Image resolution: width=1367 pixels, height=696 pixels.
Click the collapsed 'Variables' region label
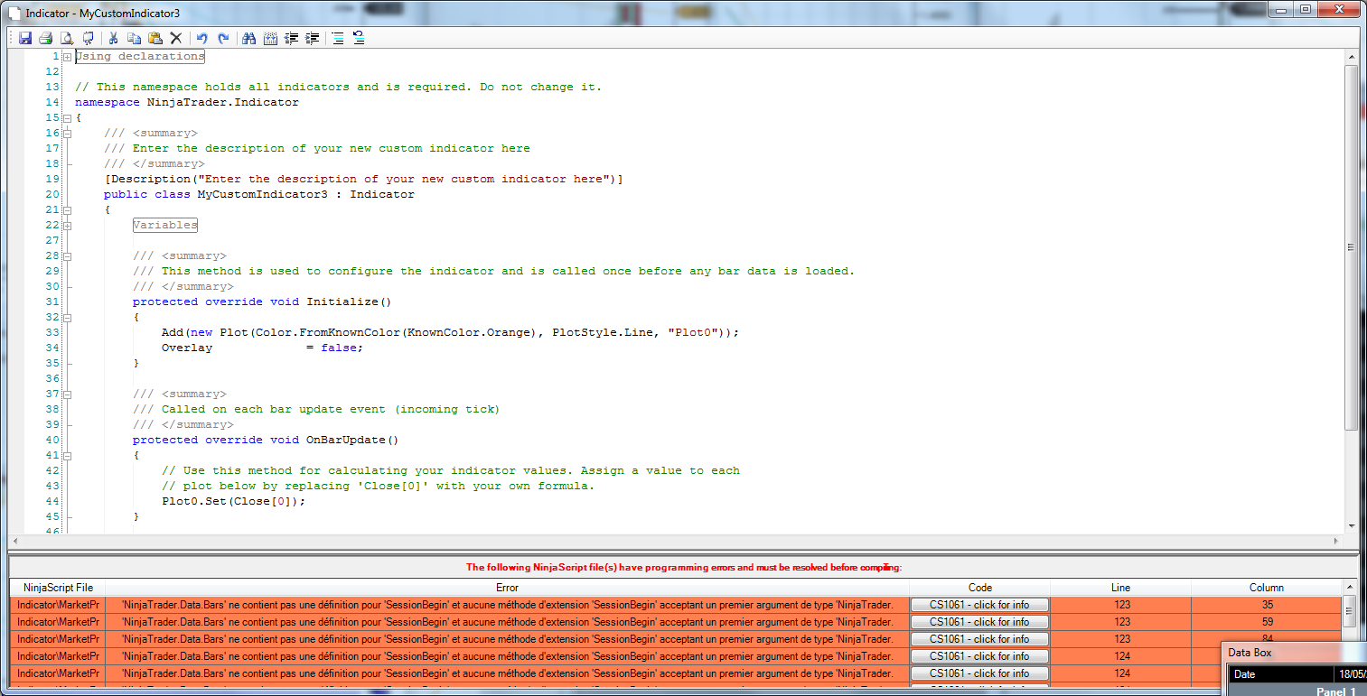point(165,225)
